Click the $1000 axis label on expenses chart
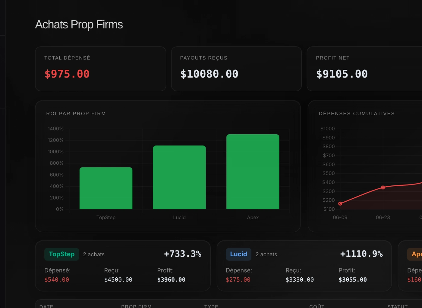 click(x=328, y=129)
